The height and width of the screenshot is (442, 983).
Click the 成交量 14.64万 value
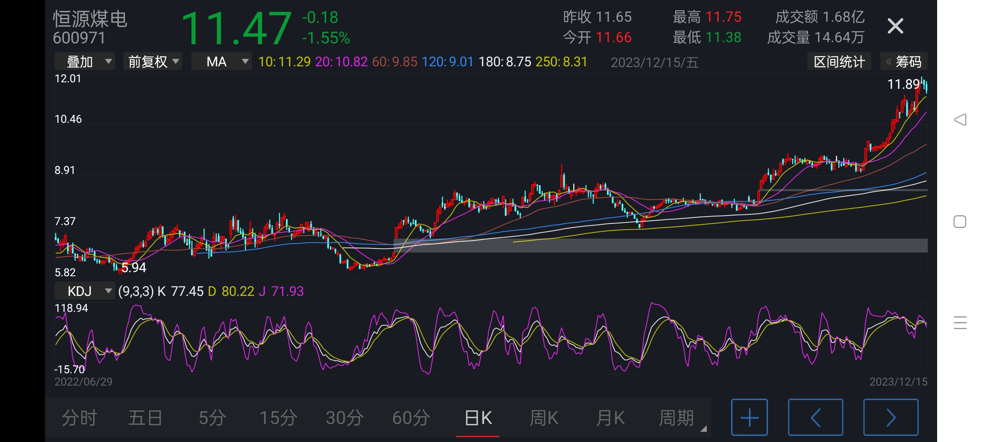tap(816, 38)
